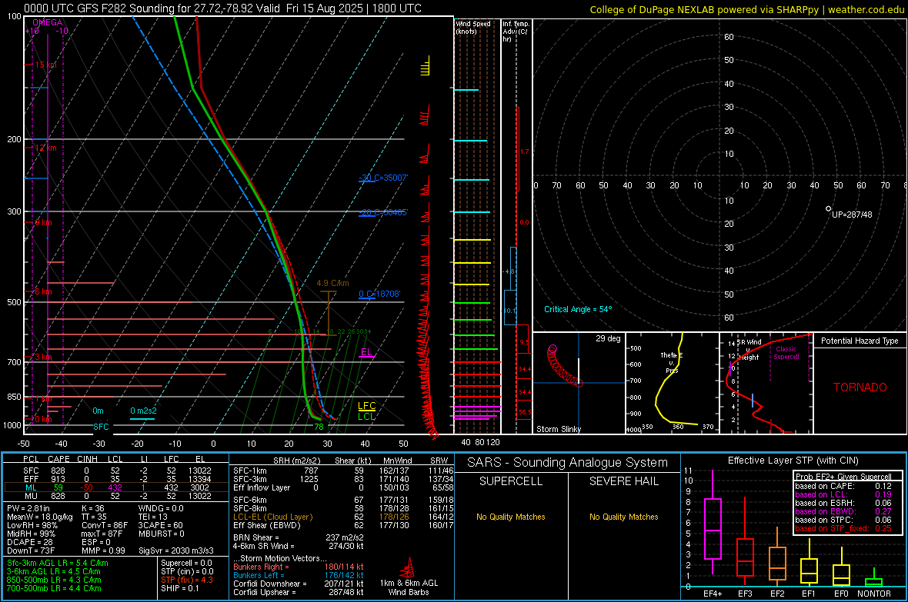This screenshot has height=602, width=908.
Task: Click the Classic Supercell magenta label
Action: click(x=786, y=353)
